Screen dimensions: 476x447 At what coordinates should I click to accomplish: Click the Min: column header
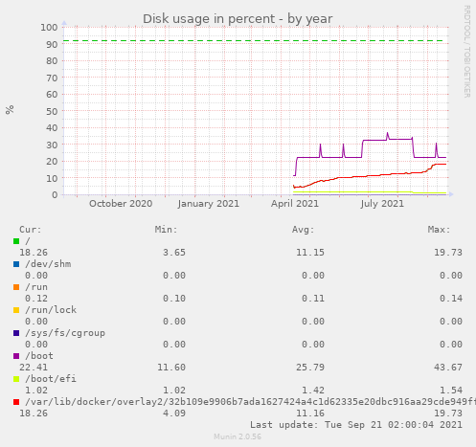(166, 230)
